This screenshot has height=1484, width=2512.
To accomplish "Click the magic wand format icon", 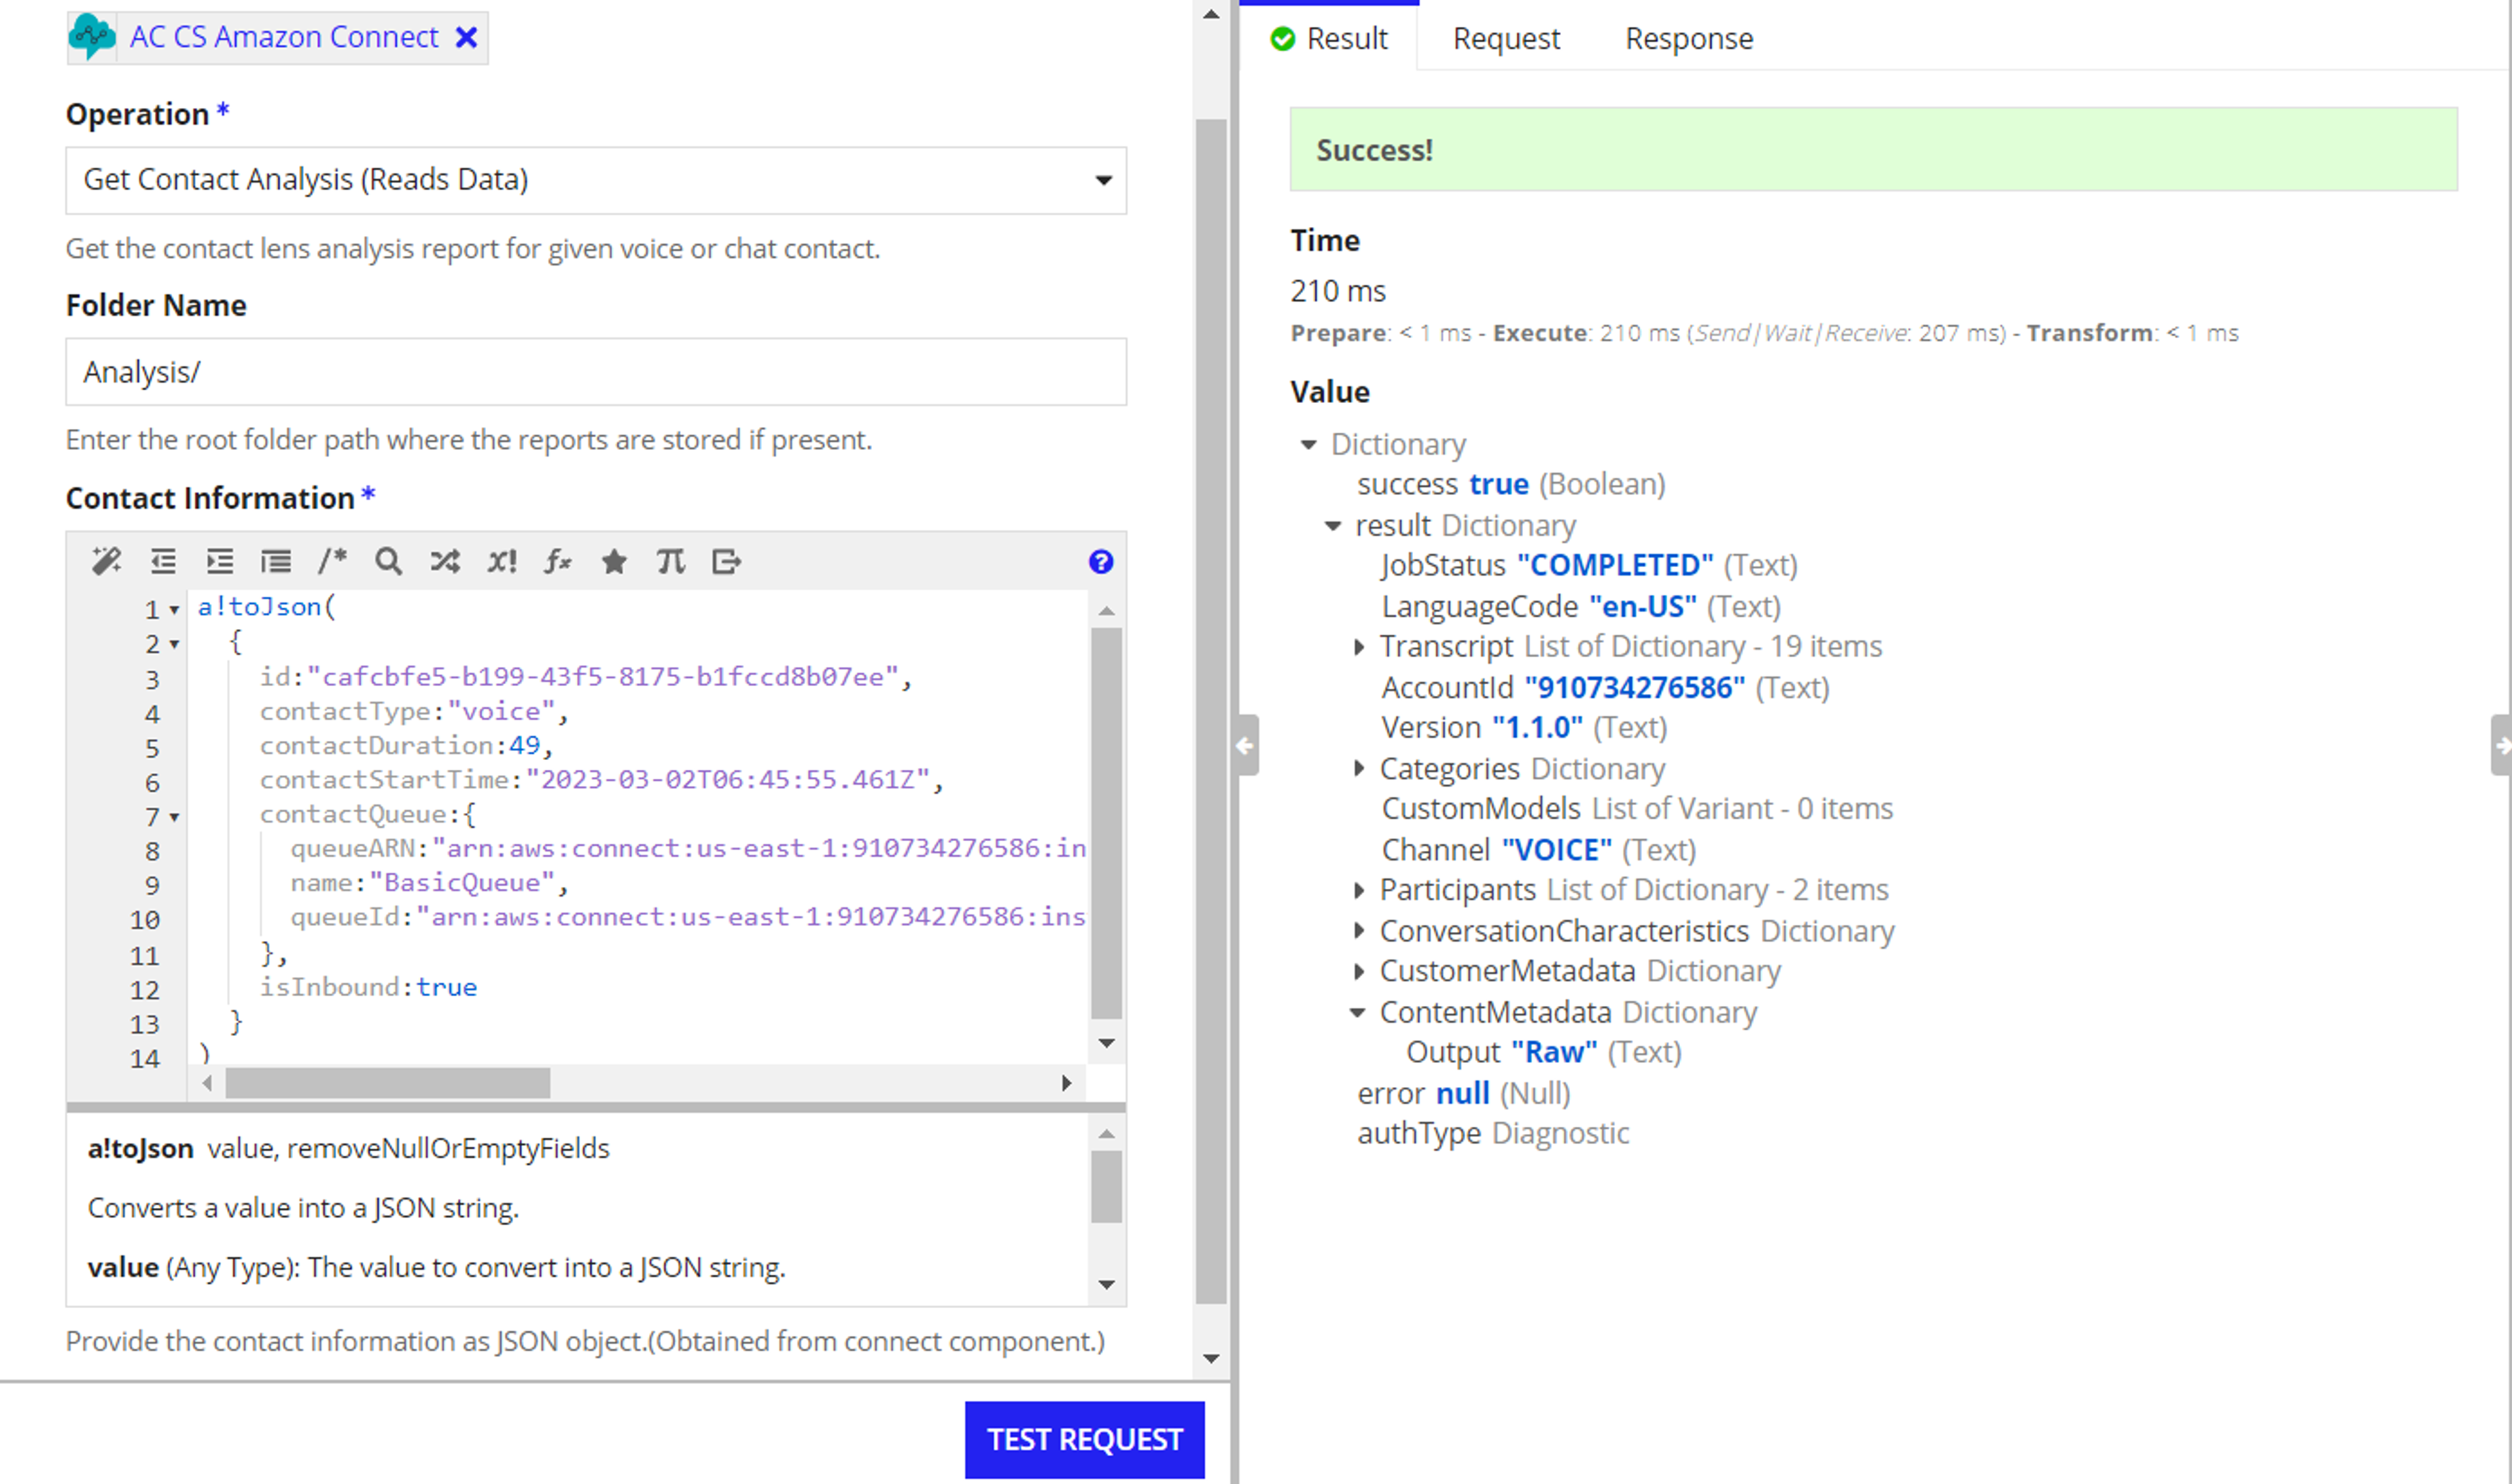I will (x=106, y=562).
